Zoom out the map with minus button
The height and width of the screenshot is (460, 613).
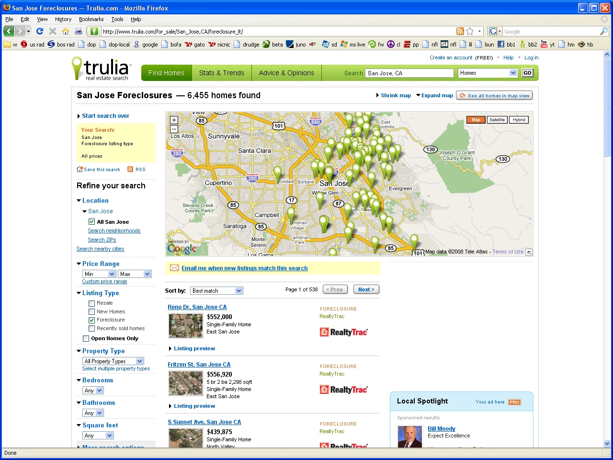pyautogui.click(x=174, y=129)
